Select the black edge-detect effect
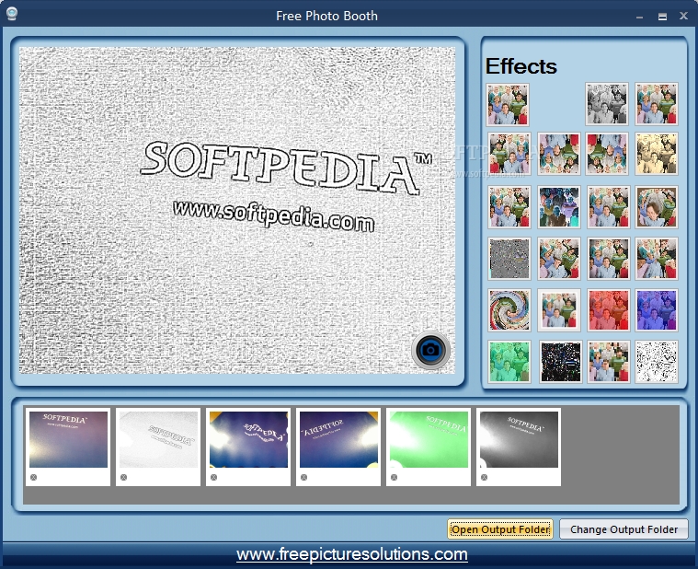698x569 pixels. point(560,362)
